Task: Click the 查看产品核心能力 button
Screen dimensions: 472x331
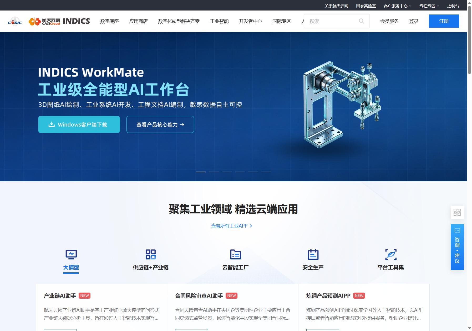Action: tap(160, 124)
